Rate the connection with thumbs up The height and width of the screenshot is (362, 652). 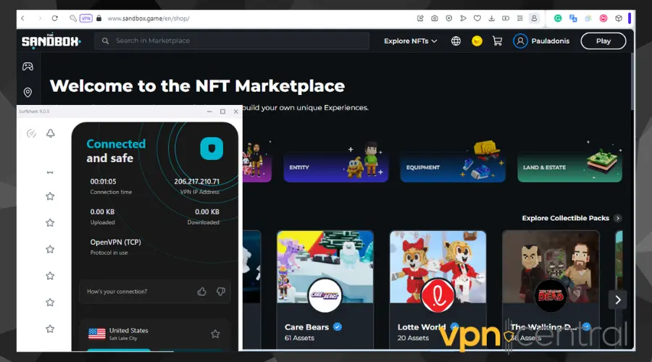pyautogui.click(x=201, y=292)
